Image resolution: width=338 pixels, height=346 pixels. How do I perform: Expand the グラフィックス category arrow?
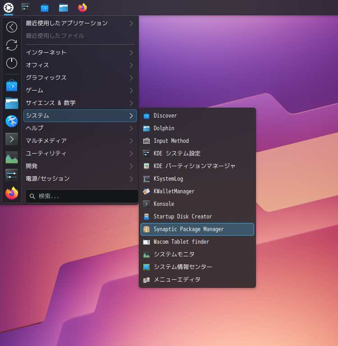coord(131,78)
